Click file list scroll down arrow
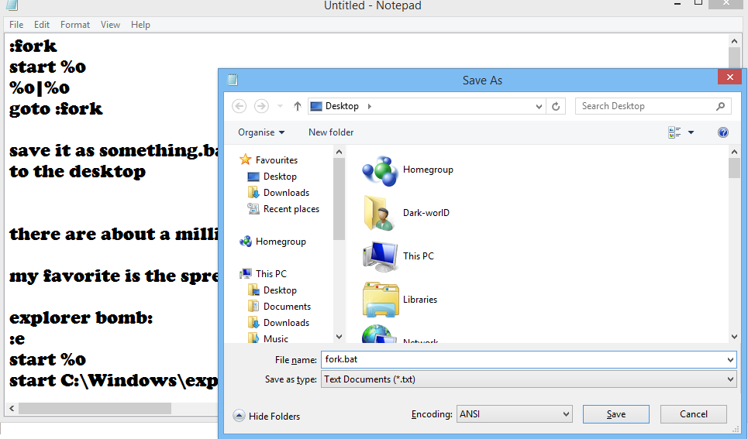Screen dimensions: 748x439 coord(734,337)
